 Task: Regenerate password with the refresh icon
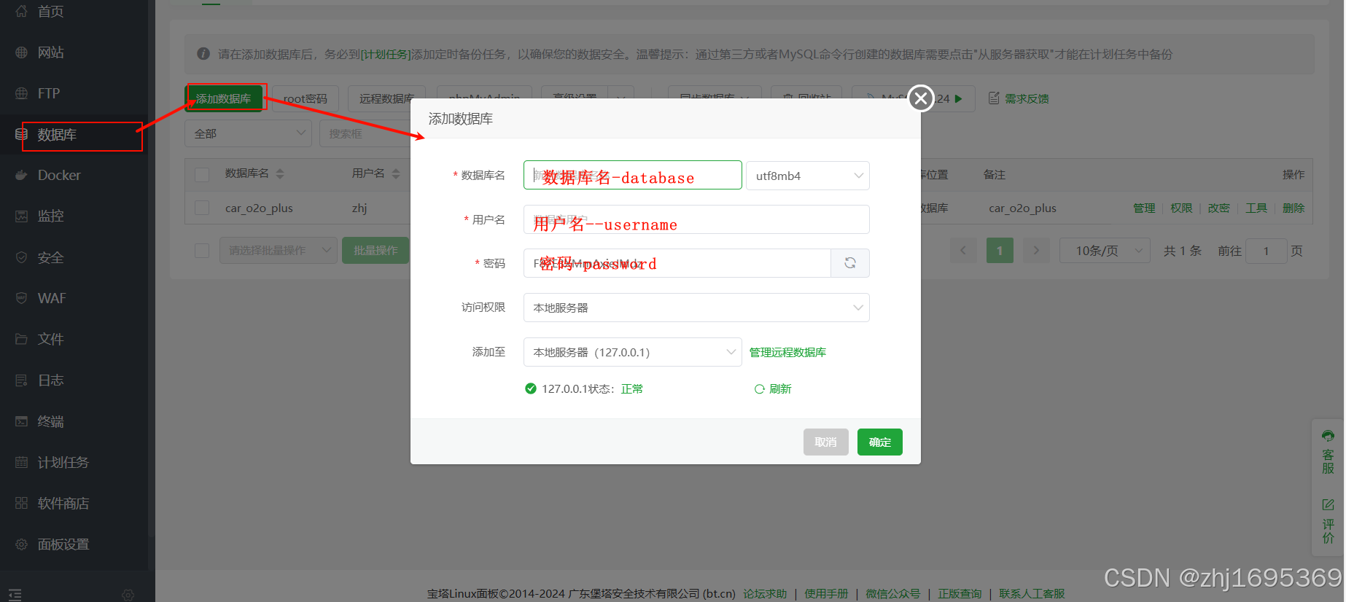[x=850, y=263]
